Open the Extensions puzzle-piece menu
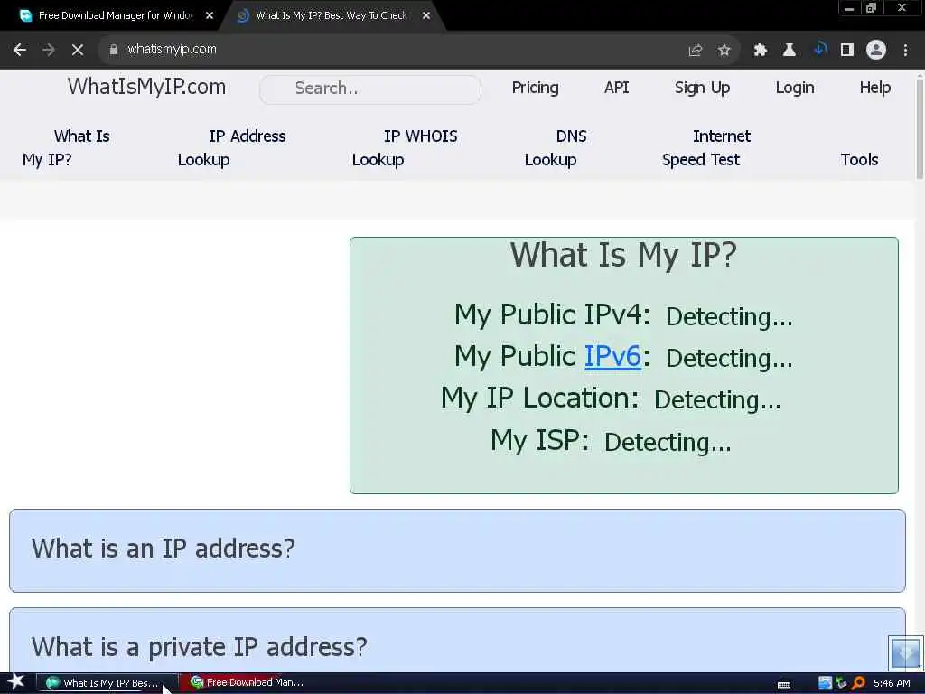This screenshot has height=694, width=925. click(760, 51)
